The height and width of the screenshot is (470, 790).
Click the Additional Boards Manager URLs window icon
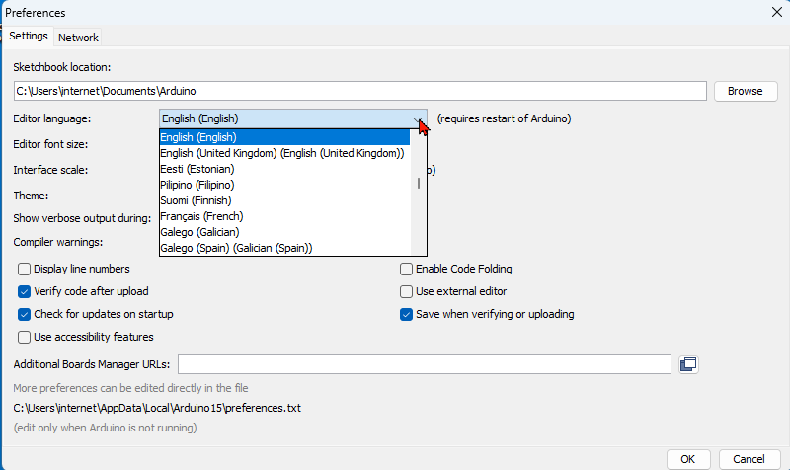[x=688, y=364]
